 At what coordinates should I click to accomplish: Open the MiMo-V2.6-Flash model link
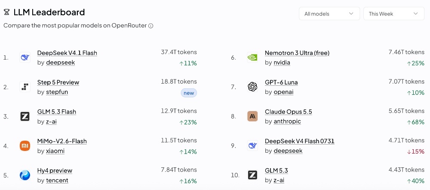[x=62, y=142]
